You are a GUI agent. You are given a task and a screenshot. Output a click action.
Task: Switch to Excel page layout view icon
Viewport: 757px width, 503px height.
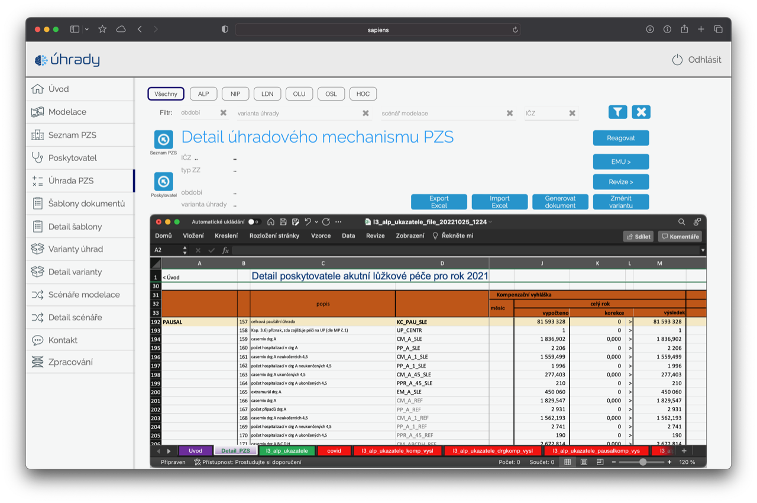[584, 462]
